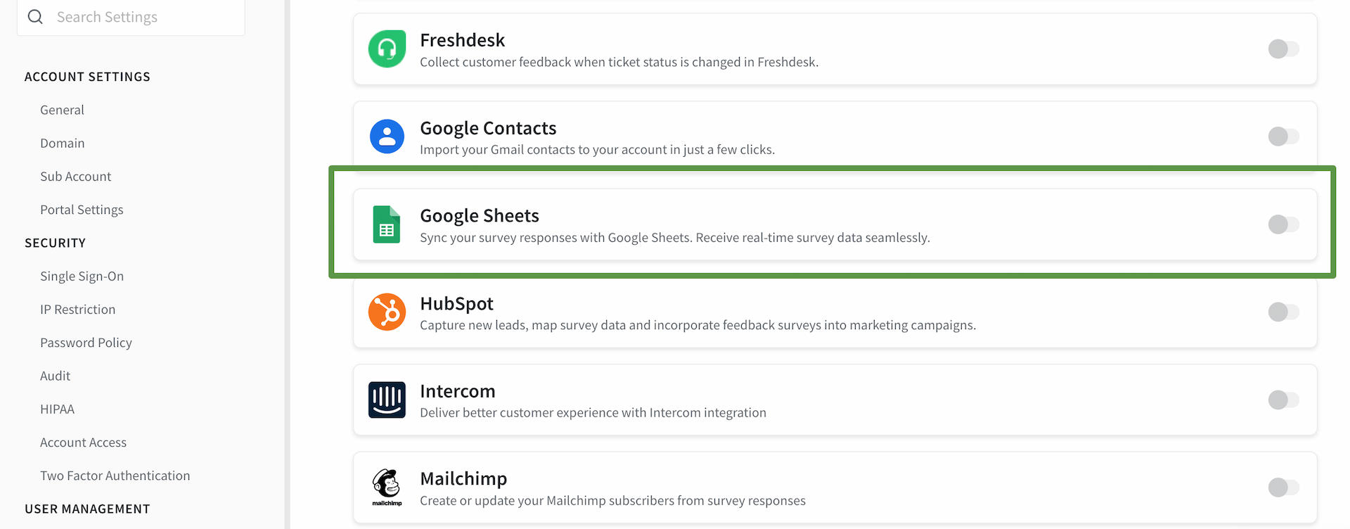The image size is (1350, 529).
Task: Open the HIPAA settings page
Action: pos(57,409)
